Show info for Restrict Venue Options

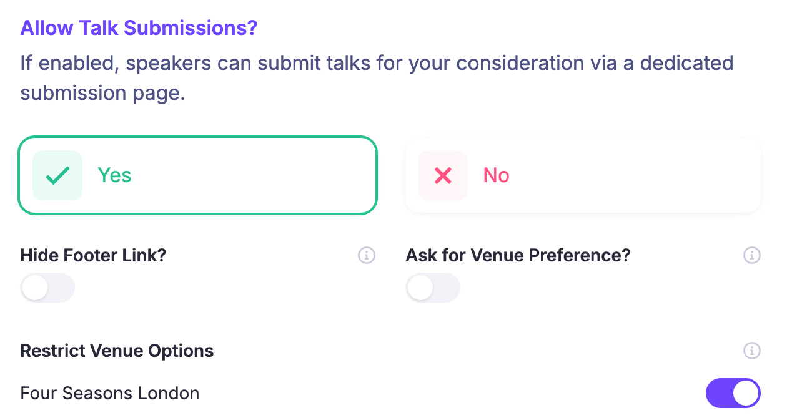(x=752, y=351)
